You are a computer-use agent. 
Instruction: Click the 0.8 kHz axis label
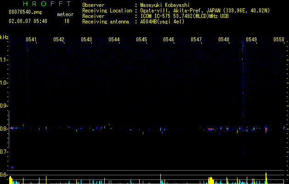[x=4, y=129]
